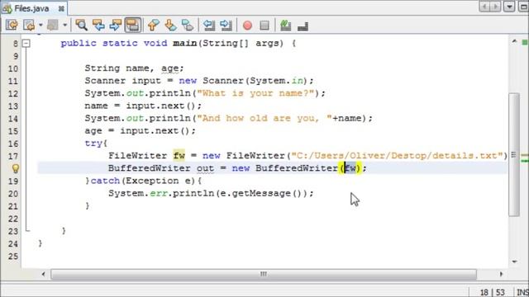Click Find Next Occurrence icon
529x297 pixels.
pos(116,26)
